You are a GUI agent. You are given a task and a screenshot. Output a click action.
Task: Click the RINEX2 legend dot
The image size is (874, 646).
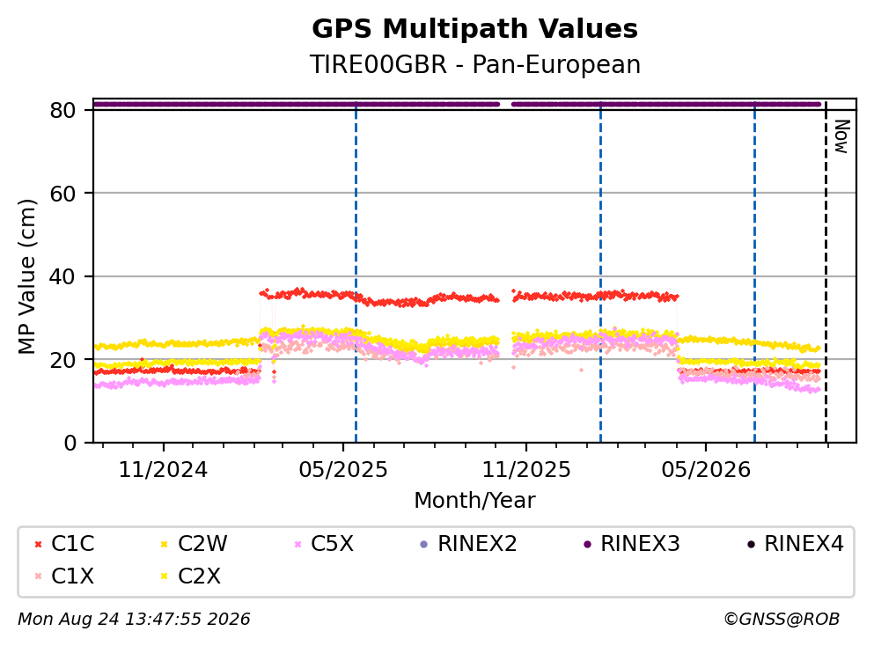[423, 544]
